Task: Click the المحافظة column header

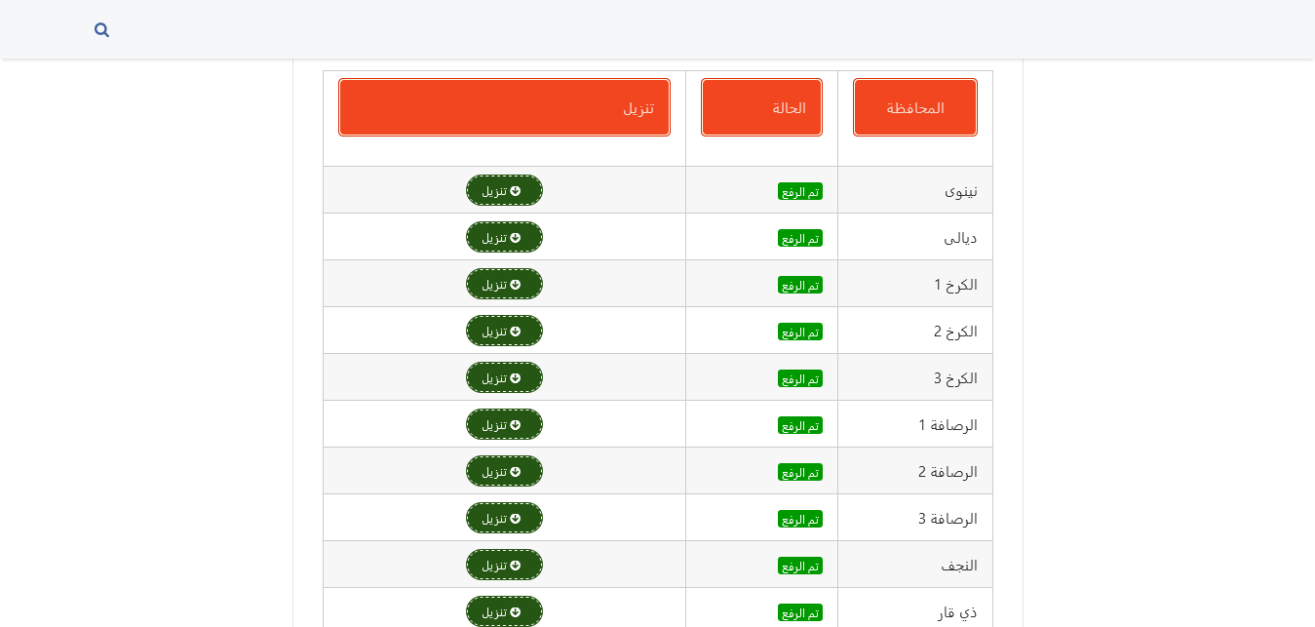Action: click(914, 107)
